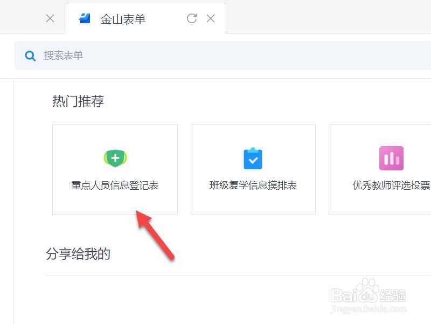Open the 班级复学信息摸排表 template card

tap(253, 169)
